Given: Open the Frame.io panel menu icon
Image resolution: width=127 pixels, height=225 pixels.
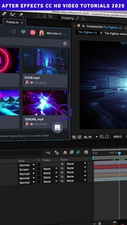Looking at the screenshot, I should (x=22, y=23).
